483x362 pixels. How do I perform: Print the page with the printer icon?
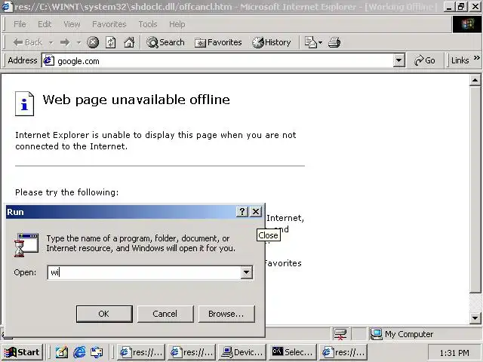point(334,42)
